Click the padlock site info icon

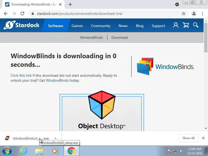(x=33, y=14)
